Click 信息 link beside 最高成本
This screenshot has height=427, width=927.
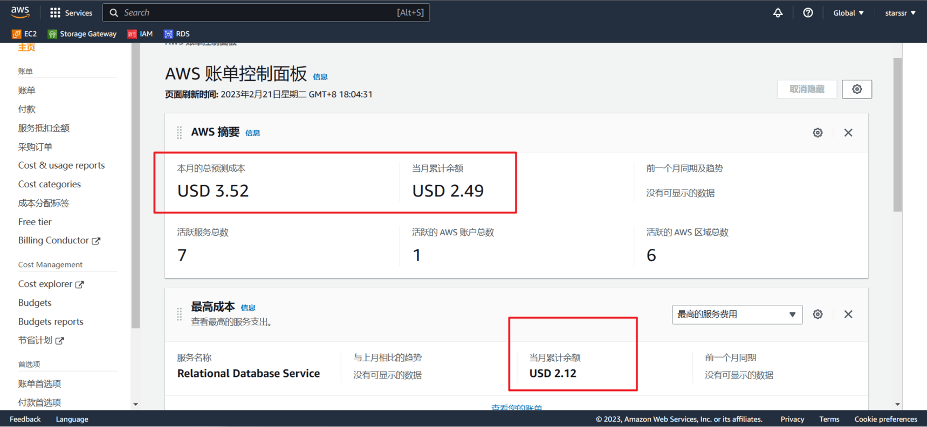click(248, 307)
